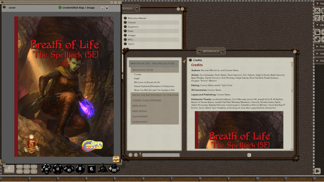Screen dimensions: 324x182
Task: Enable the DIS disadvantage toggle
Action: pos(19,171)
